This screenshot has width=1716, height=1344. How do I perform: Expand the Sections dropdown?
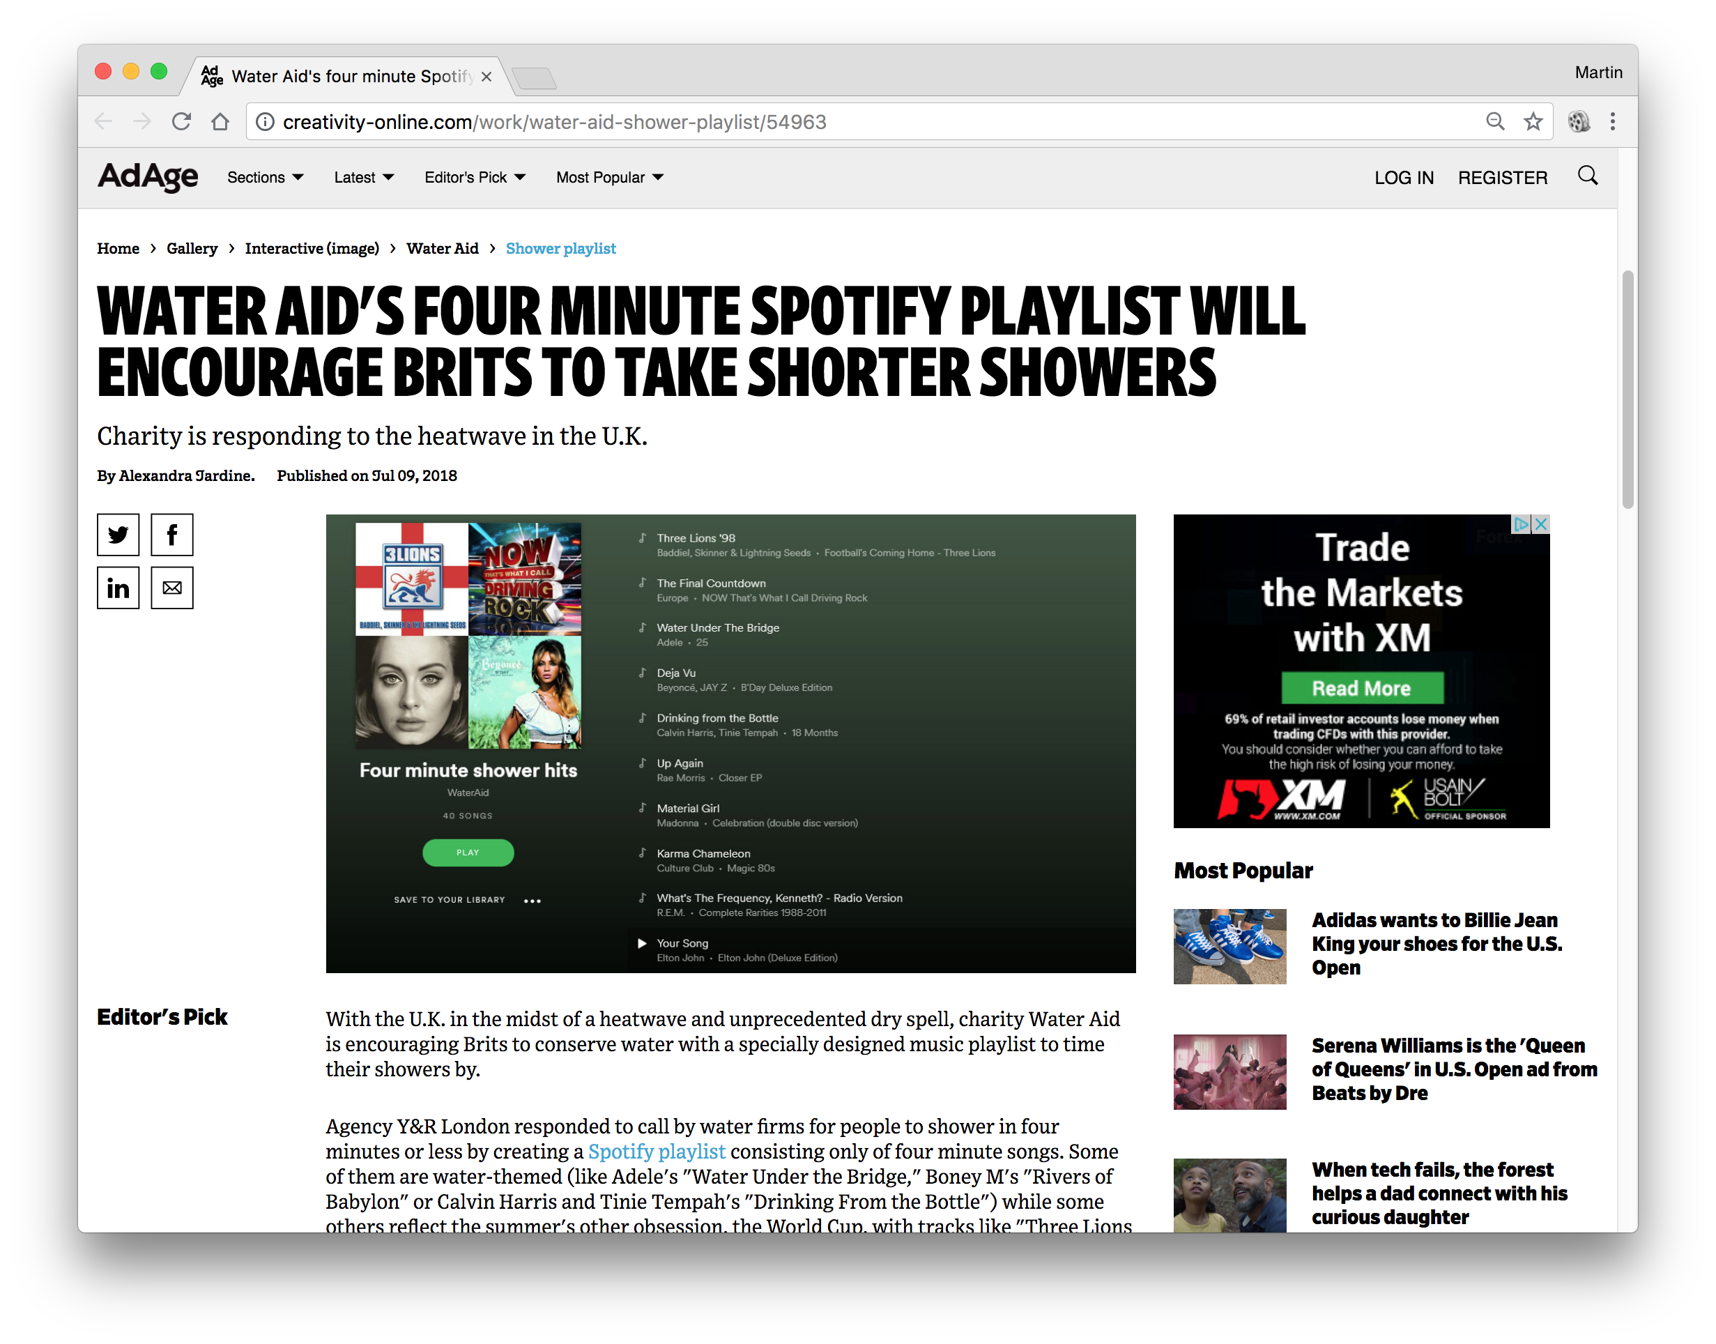tap(265, 178)
